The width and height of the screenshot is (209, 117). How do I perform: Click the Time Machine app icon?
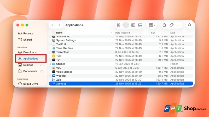54,48
